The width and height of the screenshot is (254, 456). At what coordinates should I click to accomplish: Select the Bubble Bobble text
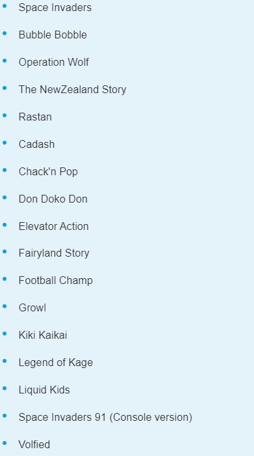53,35
